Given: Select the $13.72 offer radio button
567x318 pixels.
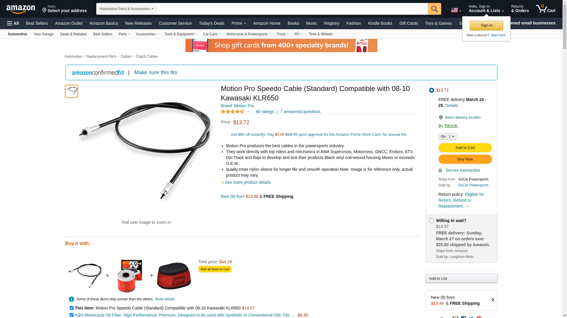Looking at the screenshot, I should click(431, 90).
